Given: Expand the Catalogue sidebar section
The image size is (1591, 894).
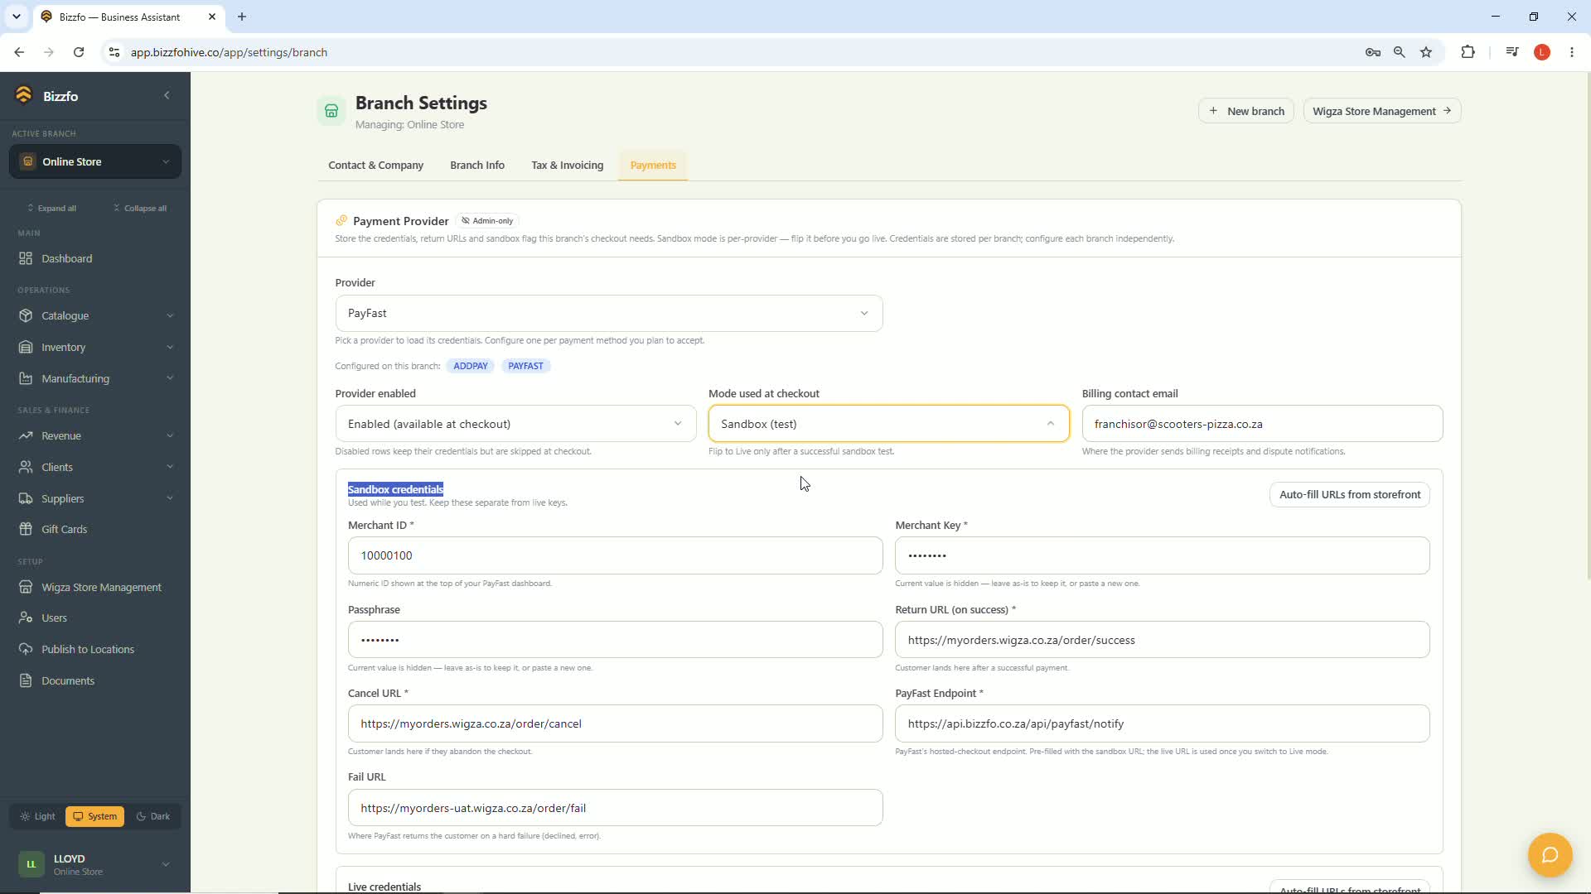Looking at the screenshot, I should tap(95, 315).
